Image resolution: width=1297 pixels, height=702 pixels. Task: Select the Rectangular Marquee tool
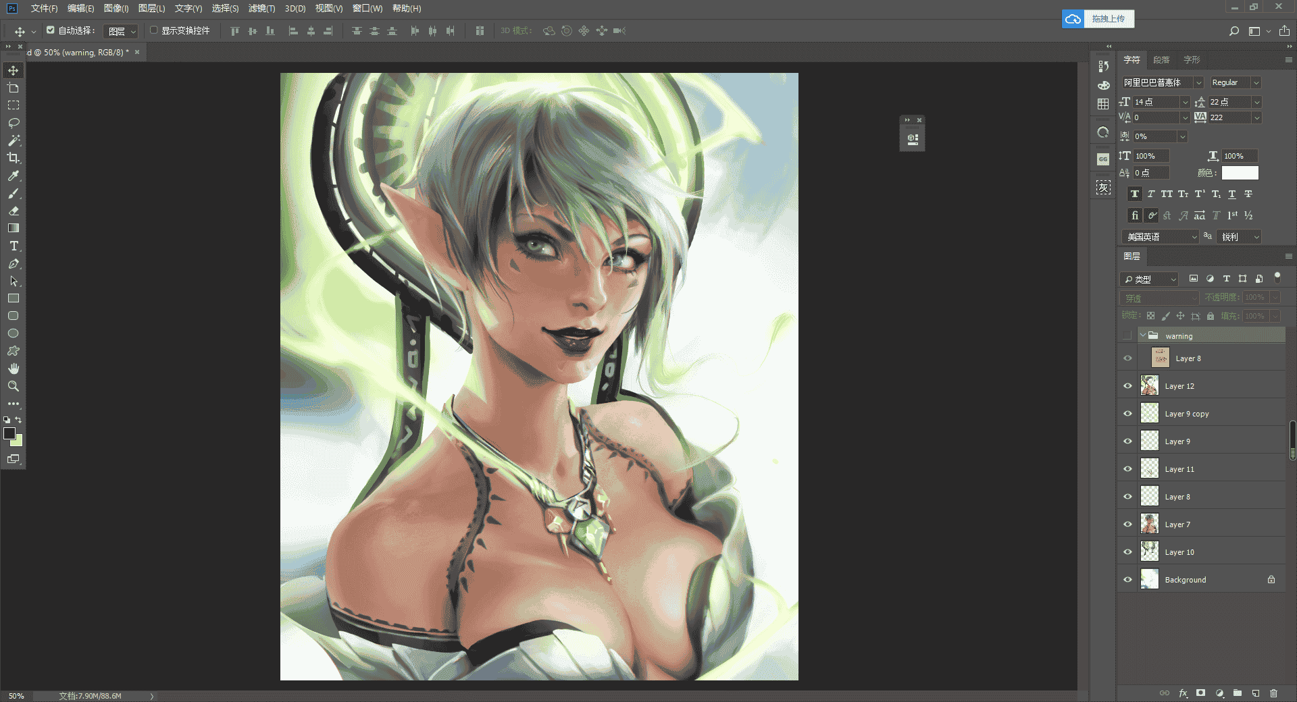point(14,105)
